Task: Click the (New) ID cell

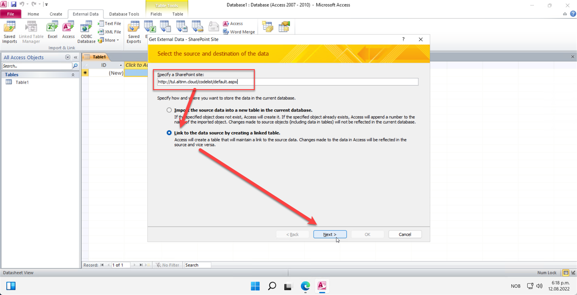Action: (x=106, y=73)
